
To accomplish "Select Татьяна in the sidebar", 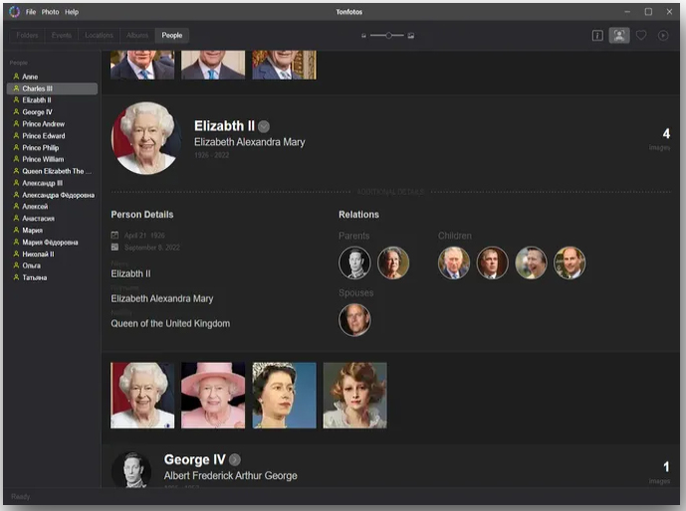I will (x=52, y=277).
